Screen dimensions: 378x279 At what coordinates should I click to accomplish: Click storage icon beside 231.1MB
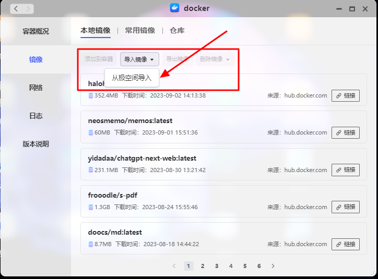[x=91, y=170]
